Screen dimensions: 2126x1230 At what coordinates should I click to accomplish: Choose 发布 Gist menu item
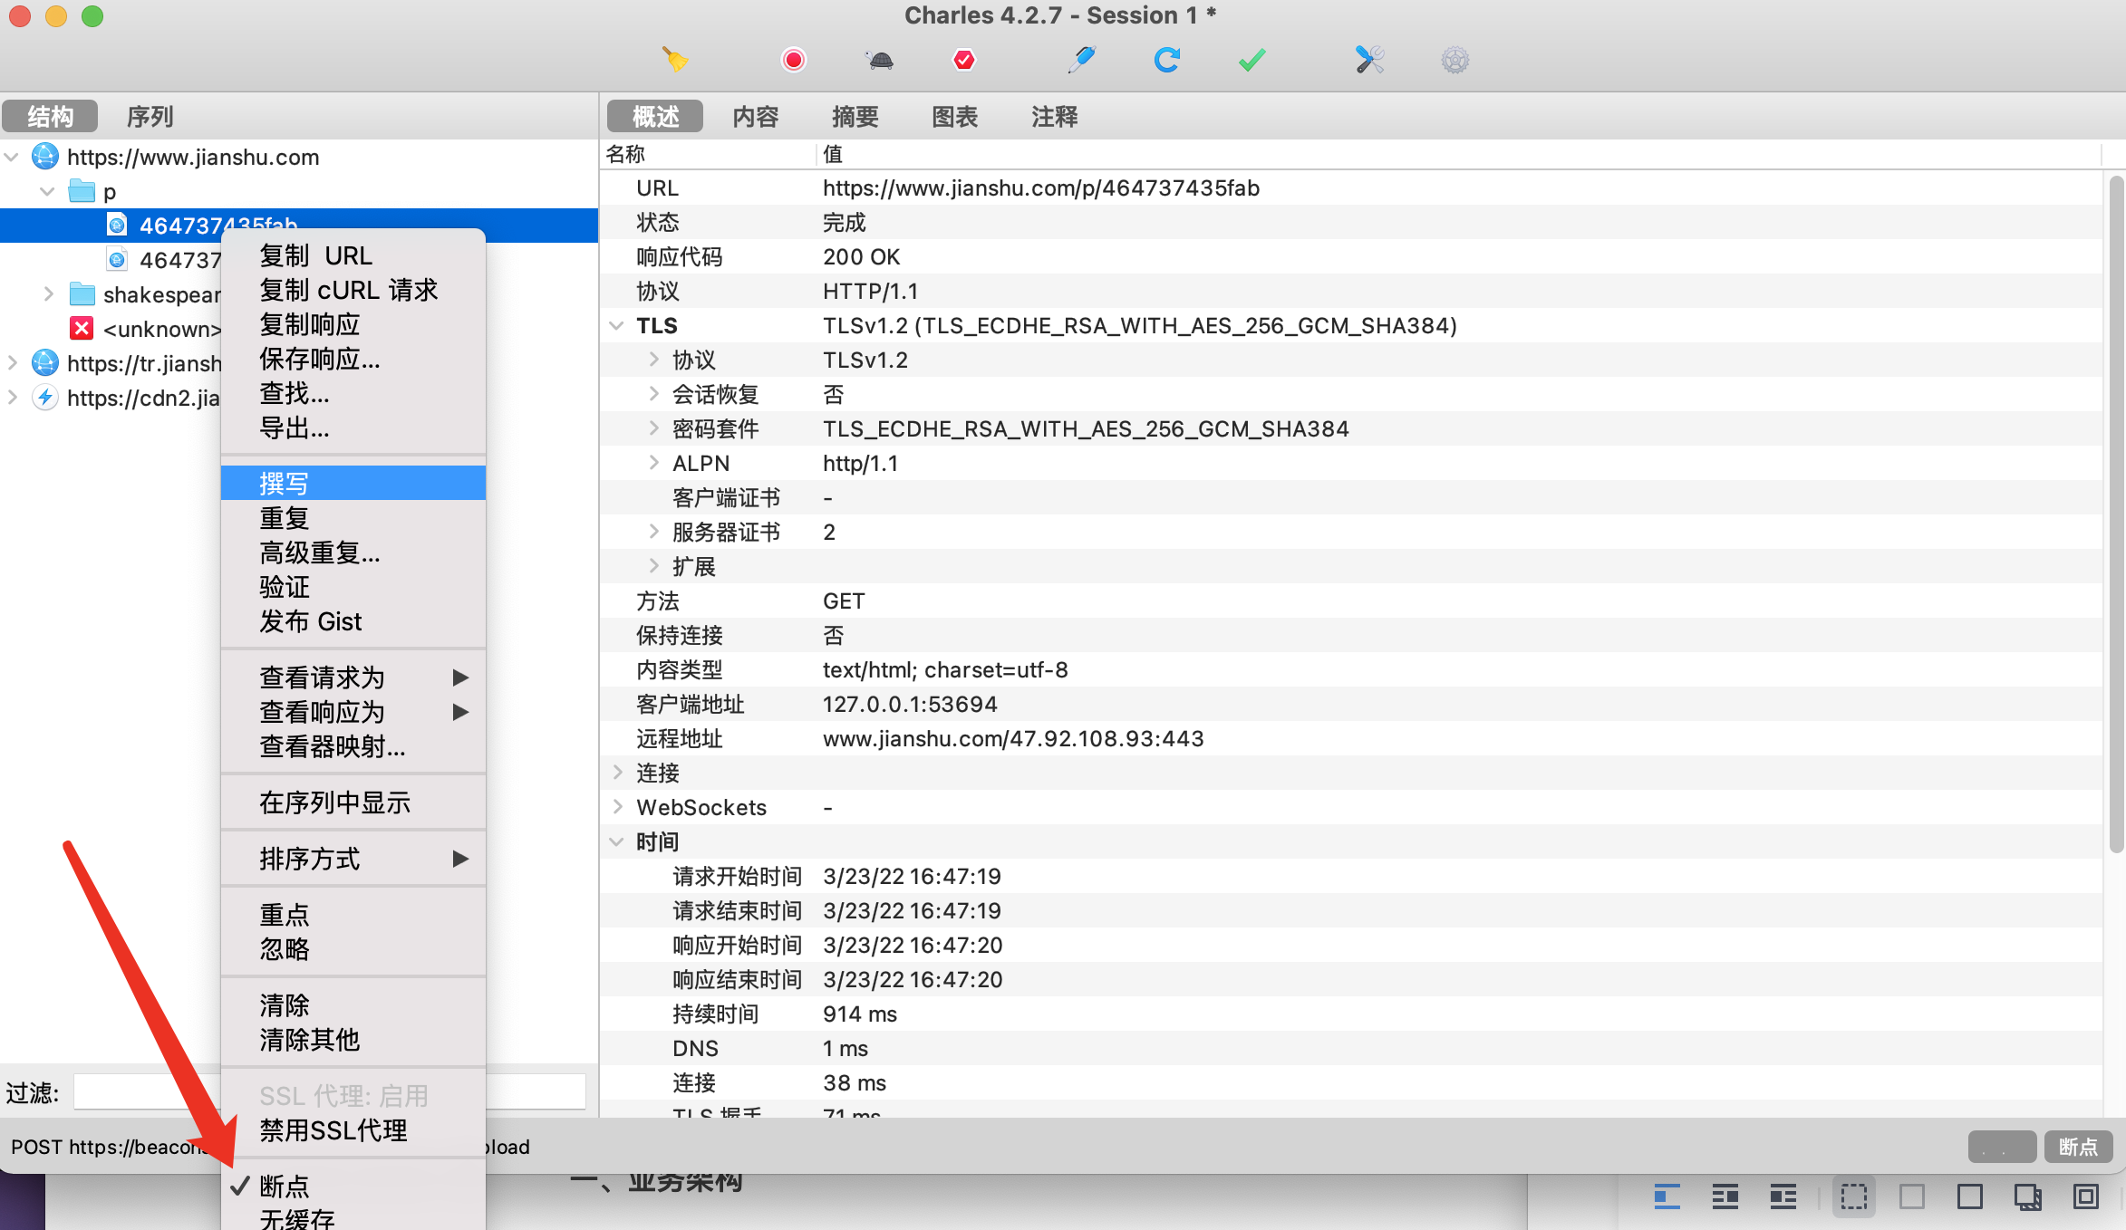coord(353,621)
